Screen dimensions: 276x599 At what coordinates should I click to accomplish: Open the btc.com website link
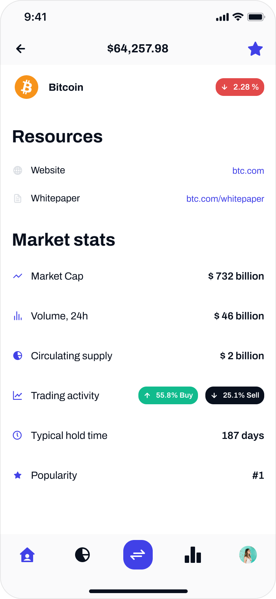point(248,171)
